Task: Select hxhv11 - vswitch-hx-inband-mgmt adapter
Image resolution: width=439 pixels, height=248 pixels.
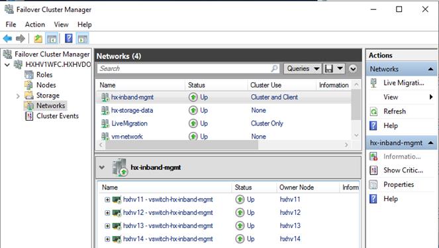Action: (x=168, y=200)
